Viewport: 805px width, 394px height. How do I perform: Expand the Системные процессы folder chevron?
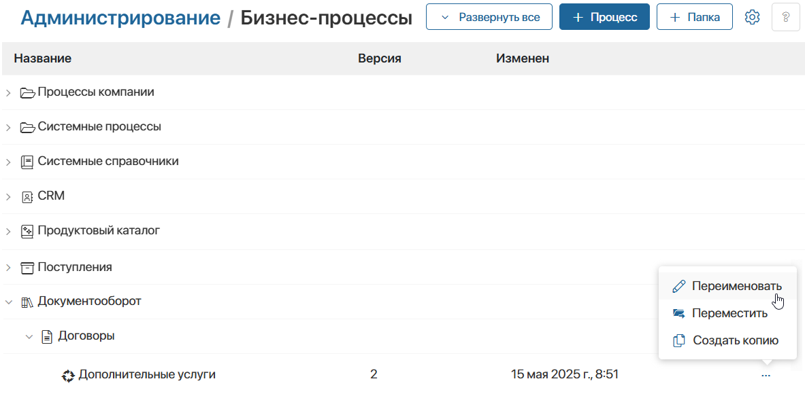[8, 128]
